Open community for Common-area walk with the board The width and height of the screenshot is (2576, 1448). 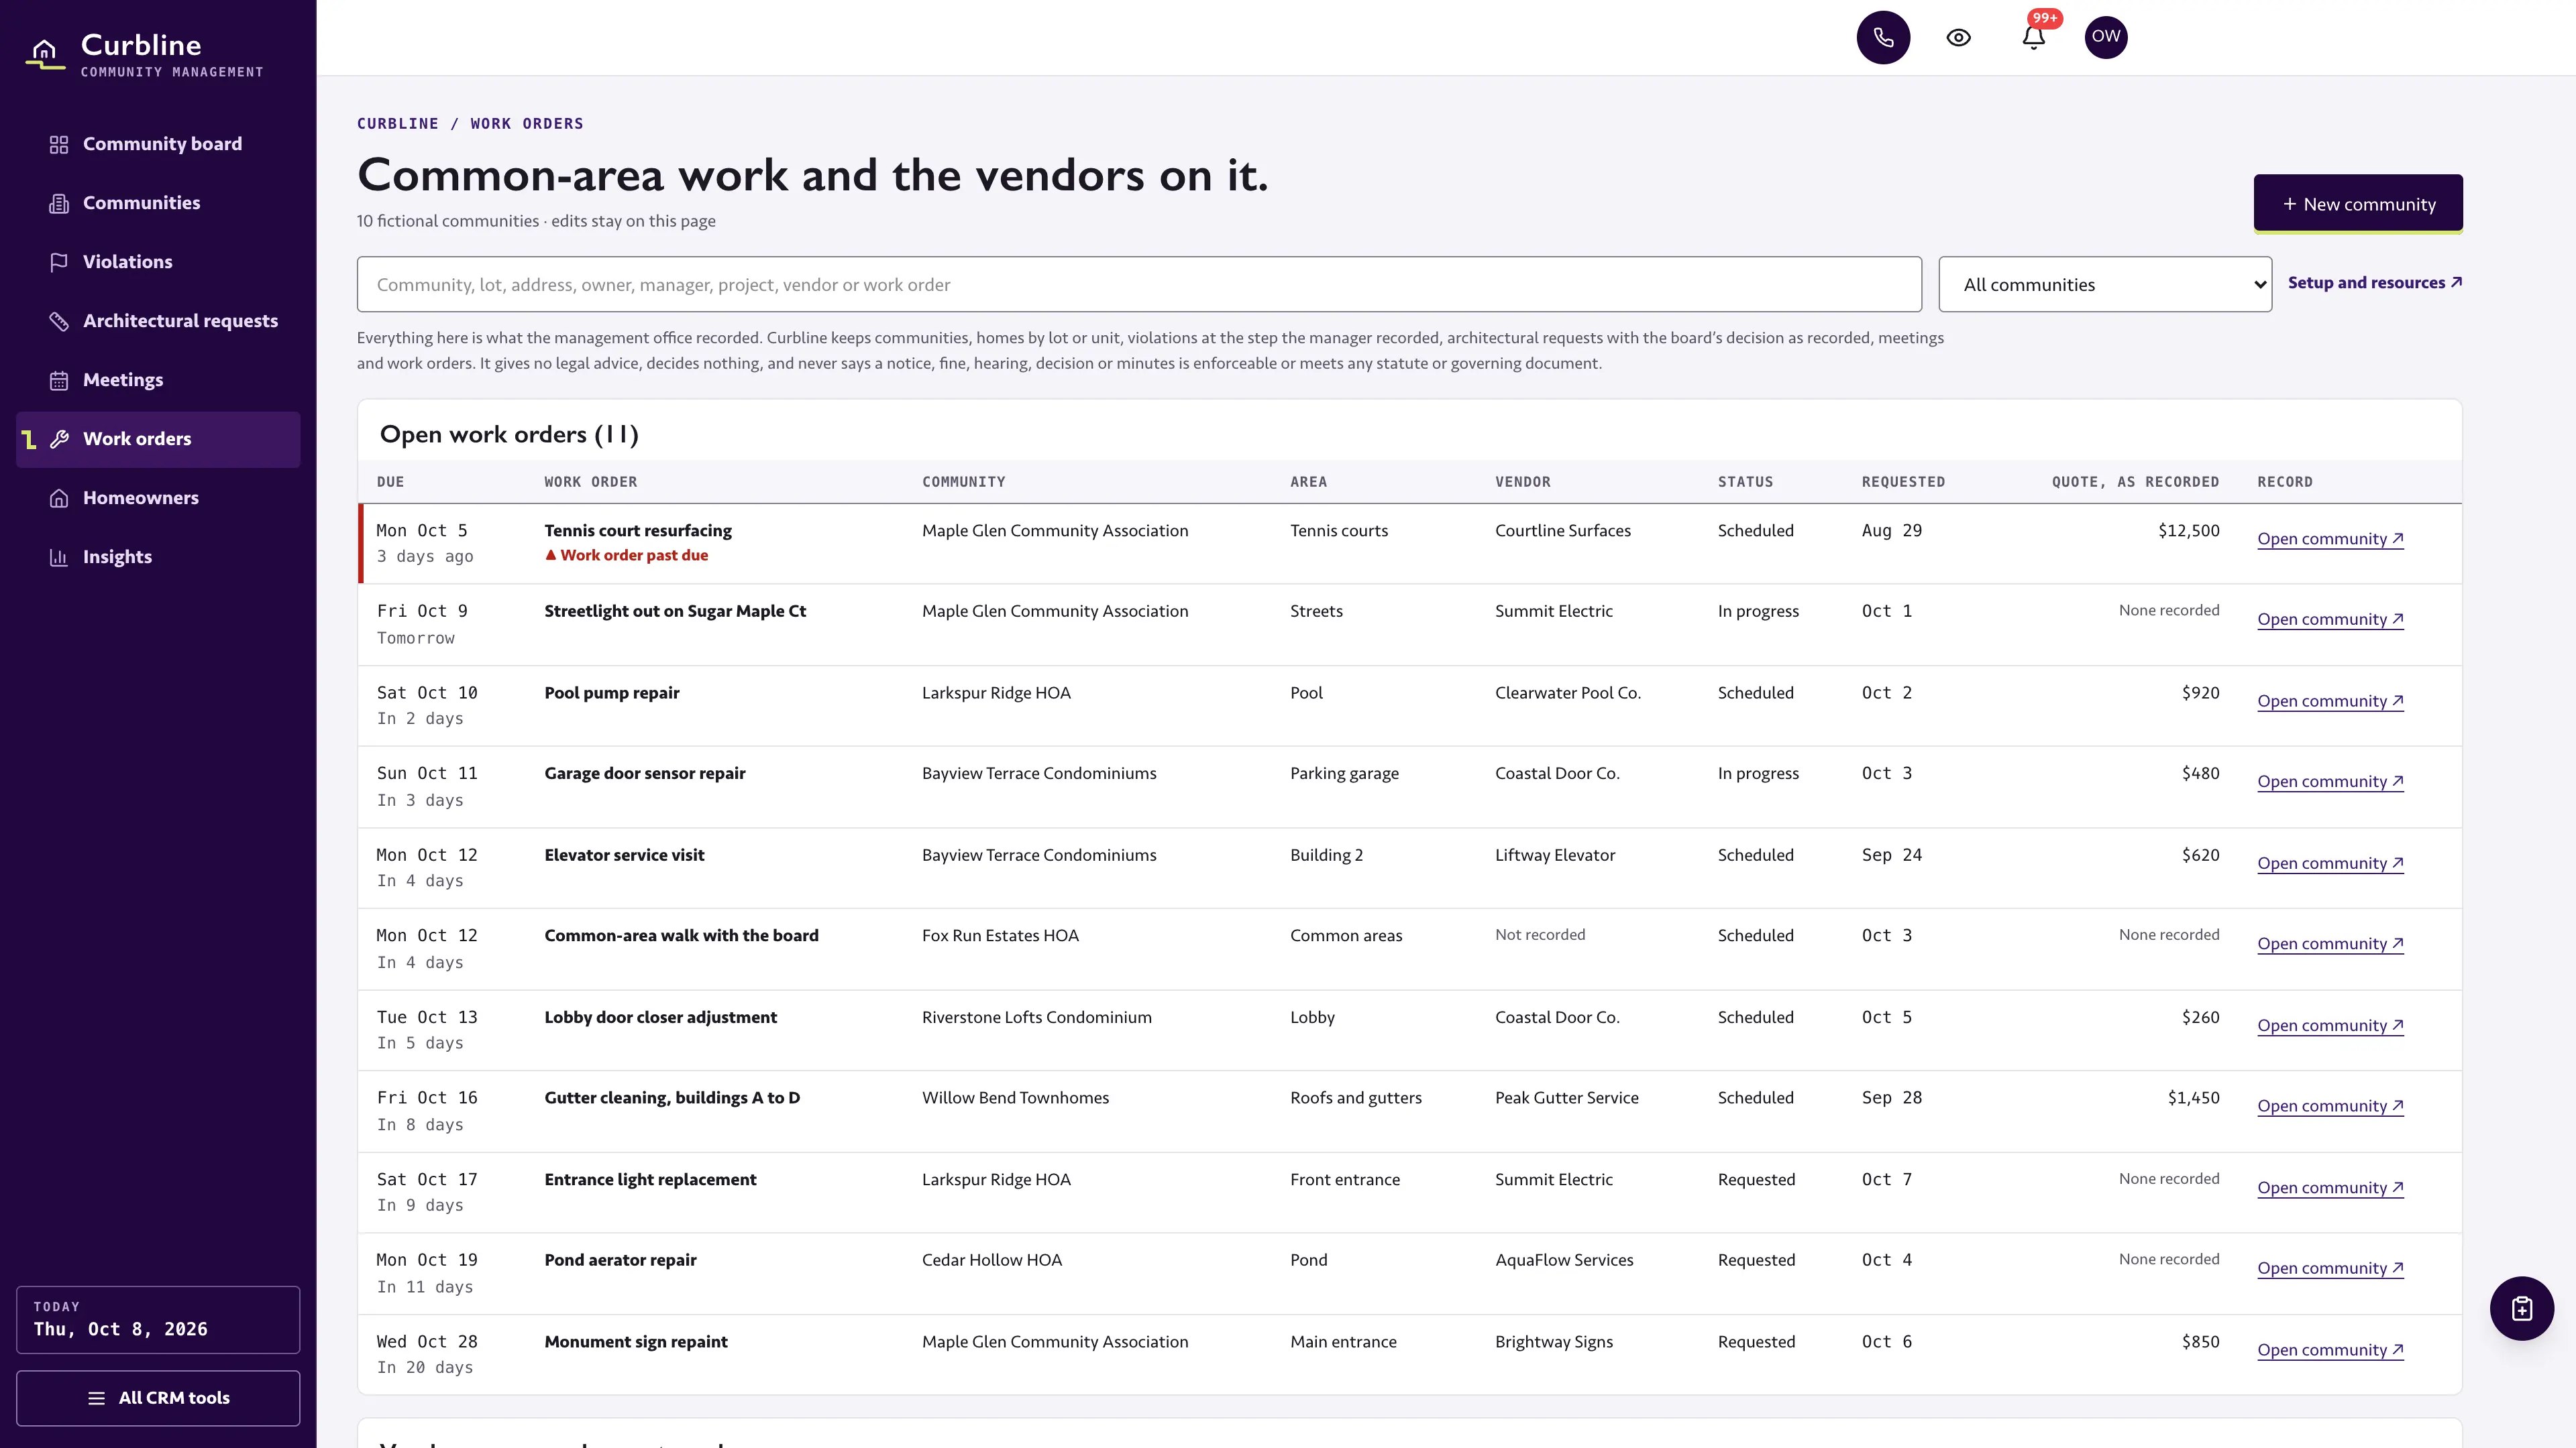2330,943
